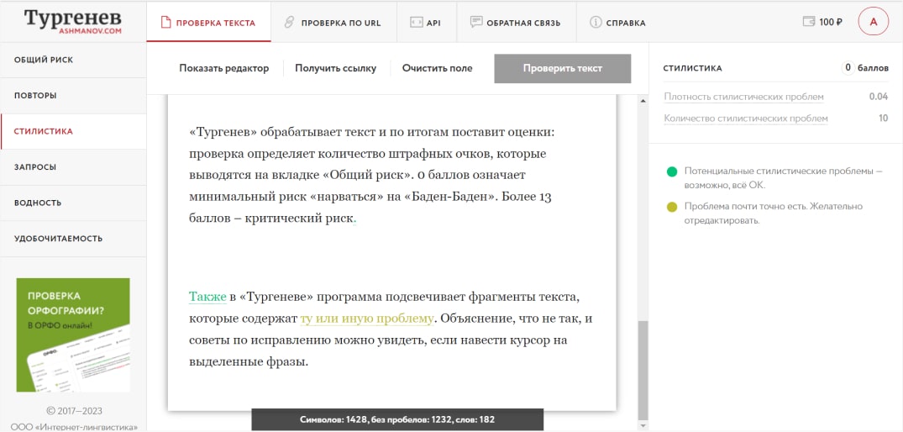Screen dimensions: 903x432
Task: Select Запросы in sidebar
Action: point(73,167)
